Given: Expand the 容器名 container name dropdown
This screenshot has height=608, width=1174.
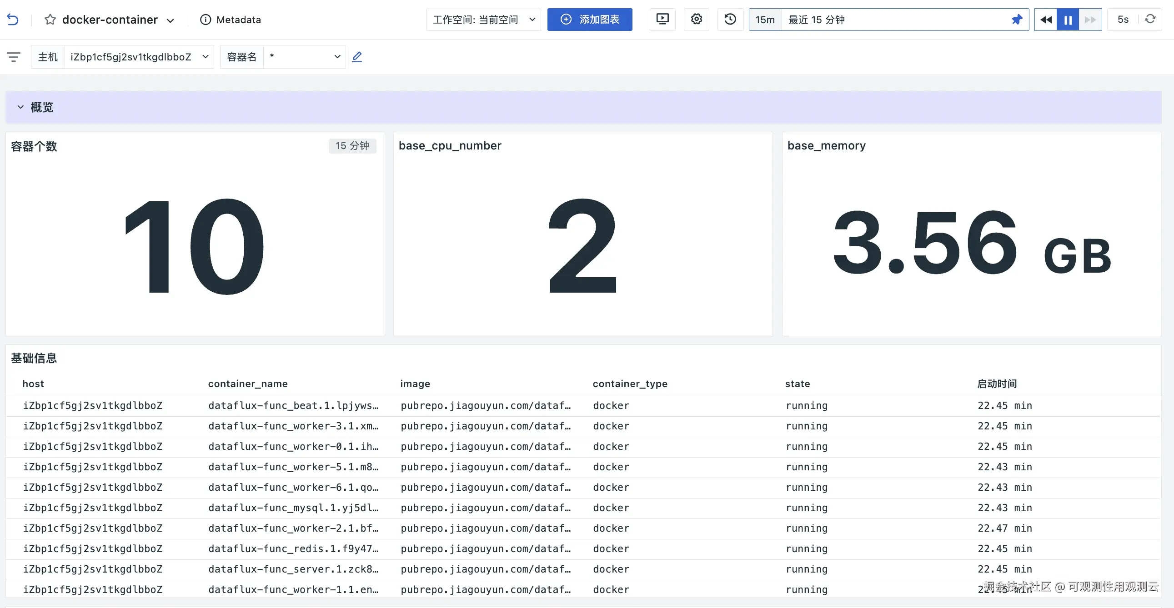Looking at the screenshot, I should click(304, 57).
